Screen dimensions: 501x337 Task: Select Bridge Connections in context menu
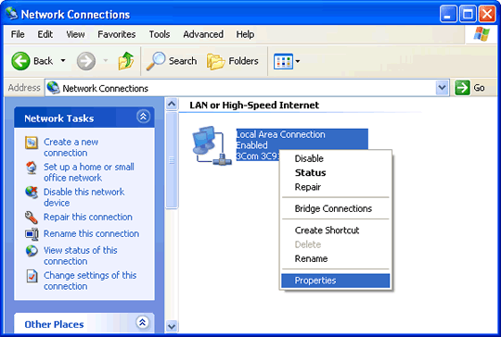click(335, 208)
